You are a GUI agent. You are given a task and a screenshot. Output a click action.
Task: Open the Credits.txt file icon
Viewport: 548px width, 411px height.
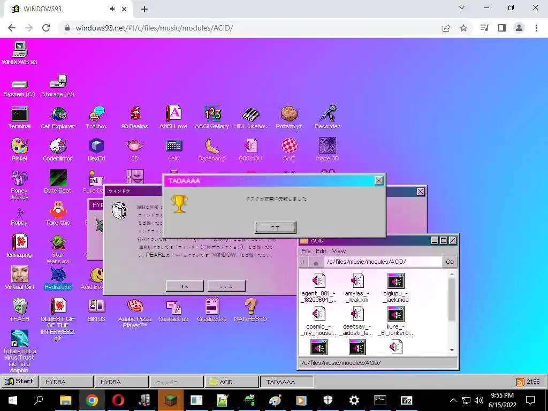pos(212,306)
